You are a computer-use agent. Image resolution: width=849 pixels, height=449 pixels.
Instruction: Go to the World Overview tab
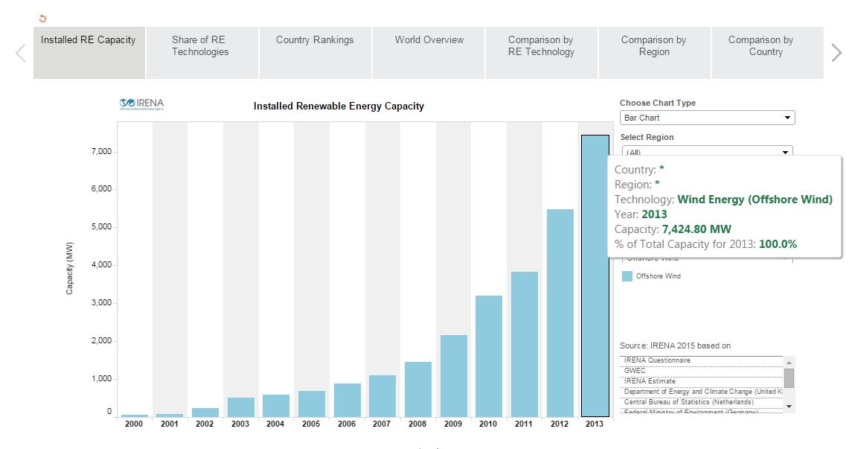point(429,40)
